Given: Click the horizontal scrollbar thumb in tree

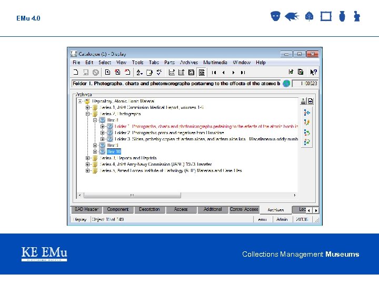Looking at the screenshot, I should [x=132, y=195].
